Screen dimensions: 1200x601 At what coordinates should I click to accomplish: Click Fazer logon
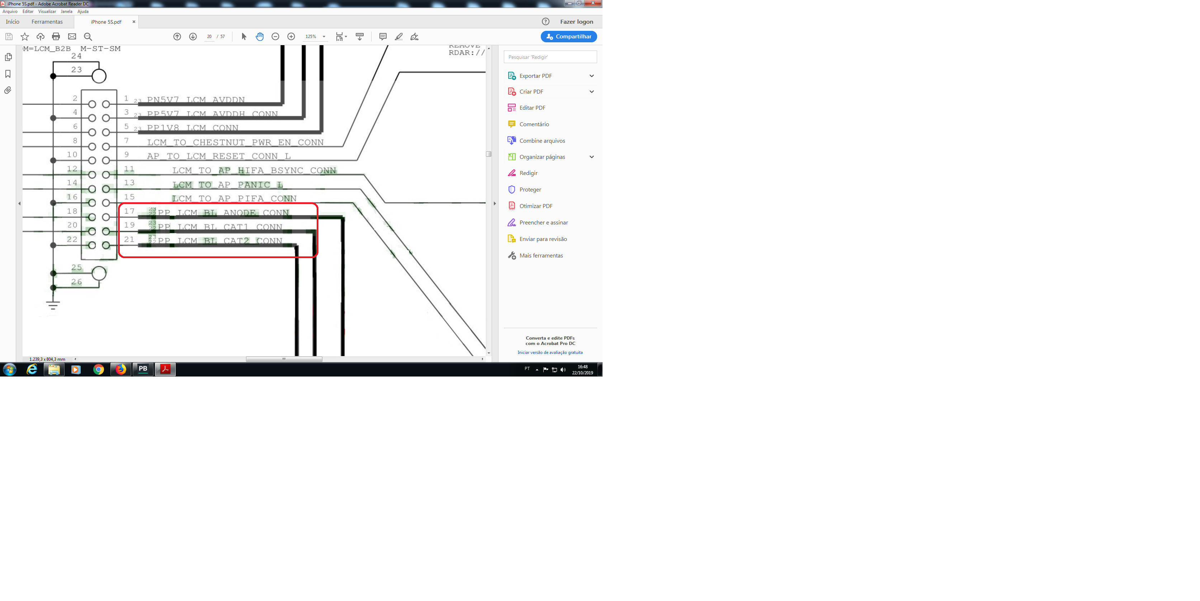(x=576, y=22)
